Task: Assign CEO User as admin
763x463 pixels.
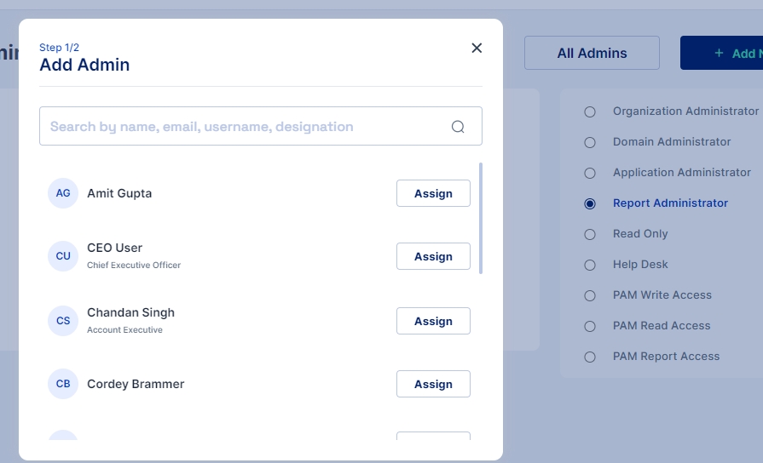Action: [x=433, y=256]
